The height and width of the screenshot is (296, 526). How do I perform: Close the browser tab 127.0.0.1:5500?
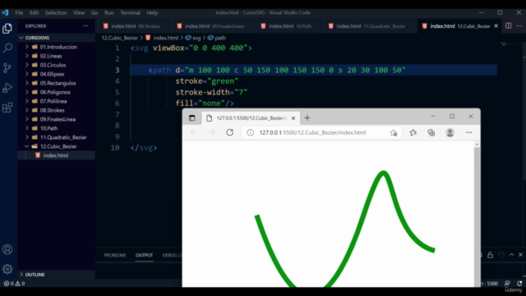[293, 118]
